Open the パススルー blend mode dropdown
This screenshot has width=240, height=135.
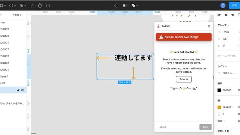pyautogui.click(x=229, y=73)
